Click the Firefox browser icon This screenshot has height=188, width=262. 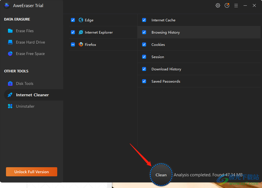(81, 44)
